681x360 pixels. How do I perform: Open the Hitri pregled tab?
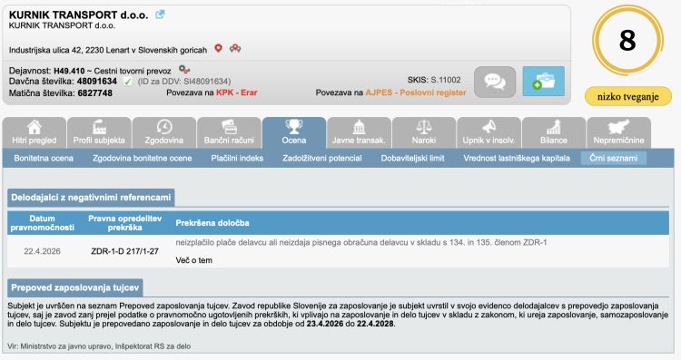pos(35,132)
